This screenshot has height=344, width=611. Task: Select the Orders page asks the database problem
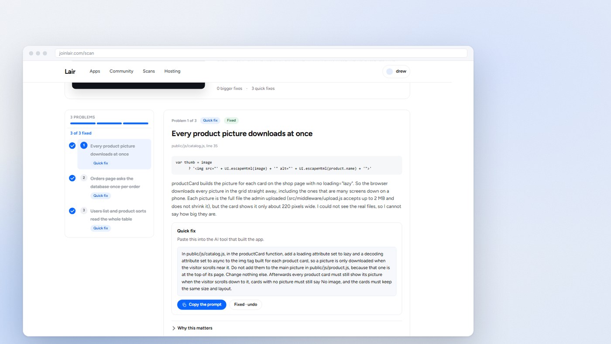coord(114,187)
